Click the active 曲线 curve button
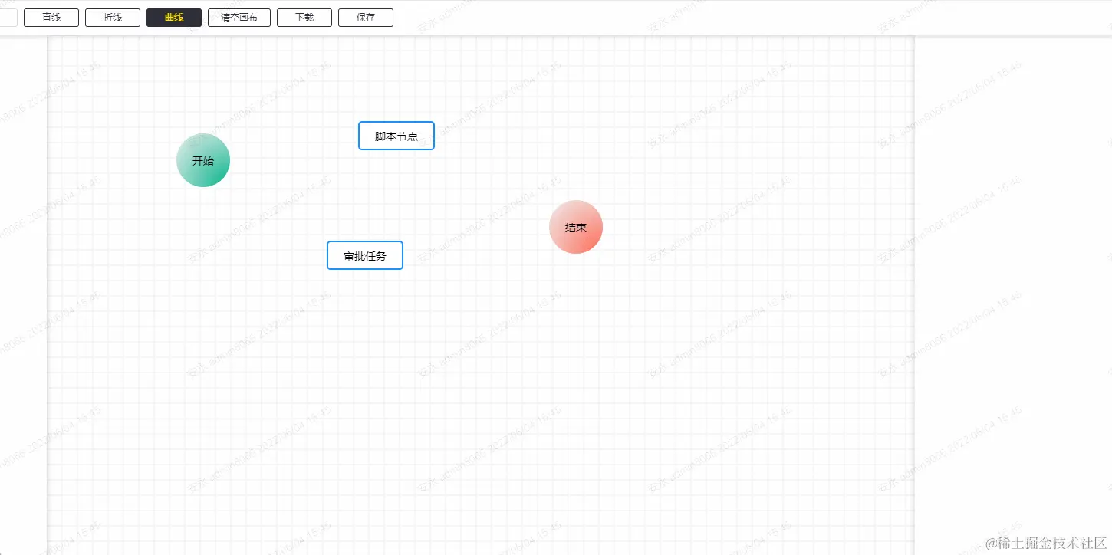1112x555 pixels. click(x=174, y=18)
